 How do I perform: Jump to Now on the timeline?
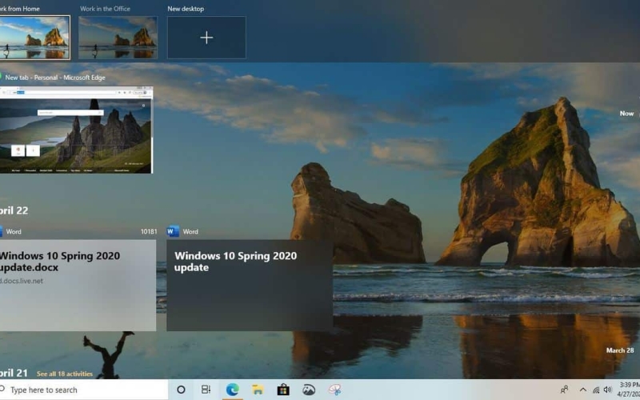tap(626, 114)
